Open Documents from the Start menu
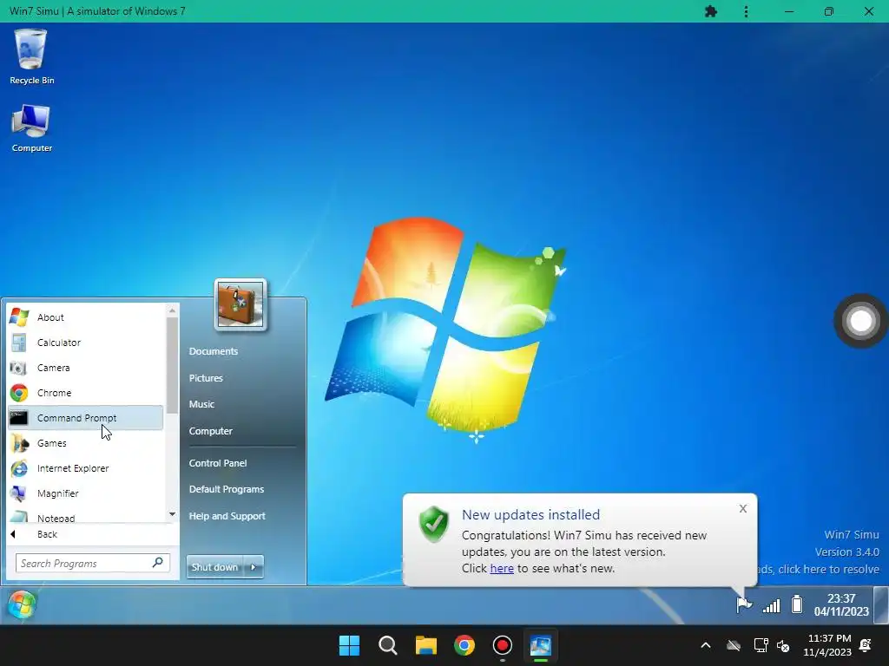The image size is (889, 666). [x=214, y=351]
